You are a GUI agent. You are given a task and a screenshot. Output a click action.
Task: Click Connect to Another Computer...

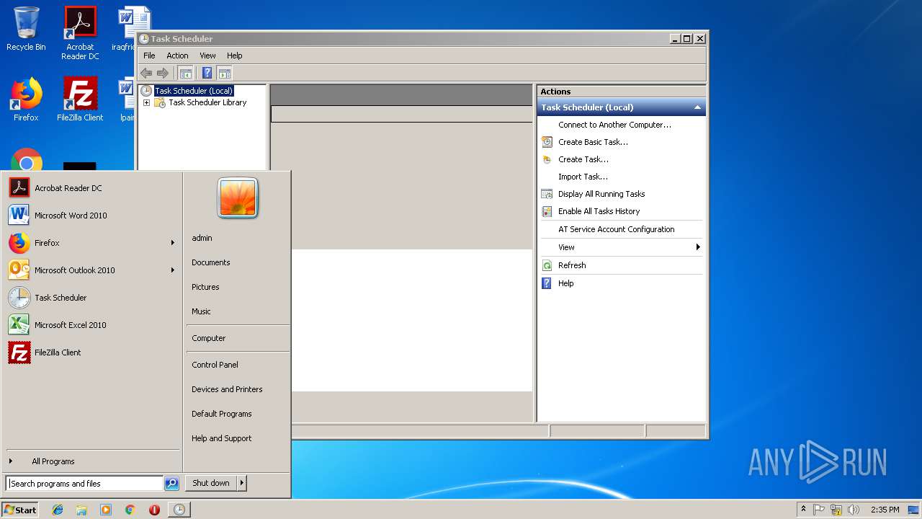coord(614,125)
